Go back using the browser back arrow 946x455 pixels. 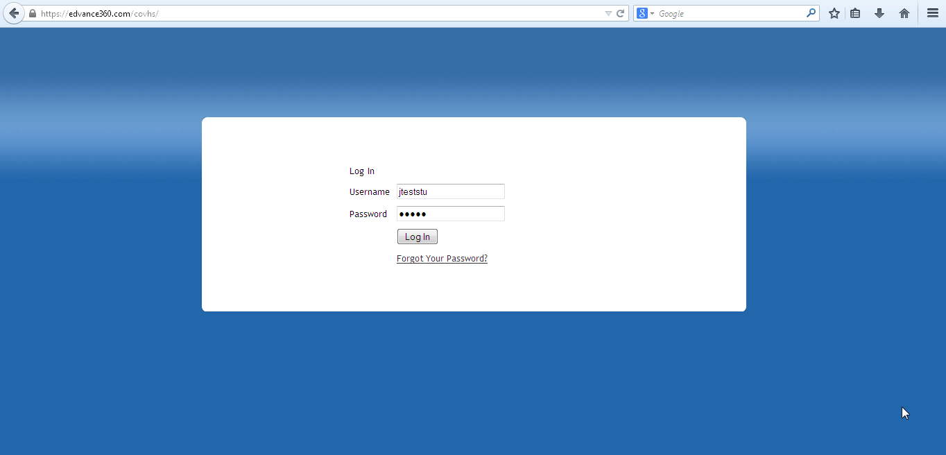click(x=14, y=13)
